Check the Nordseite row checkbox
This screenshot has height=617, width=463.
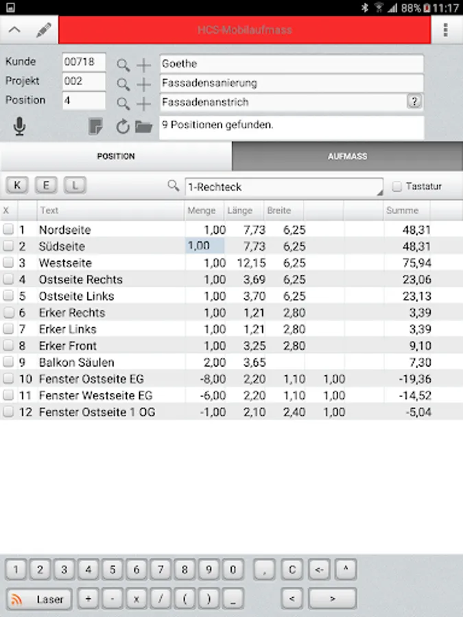tap(8, 229)
